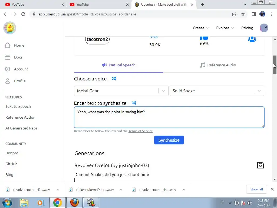This screenshot has width=277, height=208.
Task: Save the Revolver Ocelot generation
Action: coord(260,165)
